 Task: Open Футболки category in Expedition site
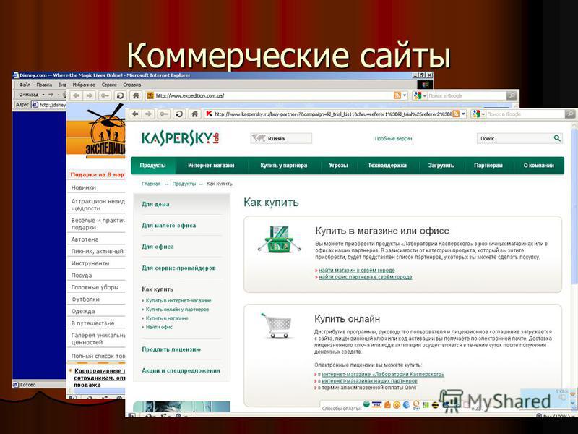85,299
